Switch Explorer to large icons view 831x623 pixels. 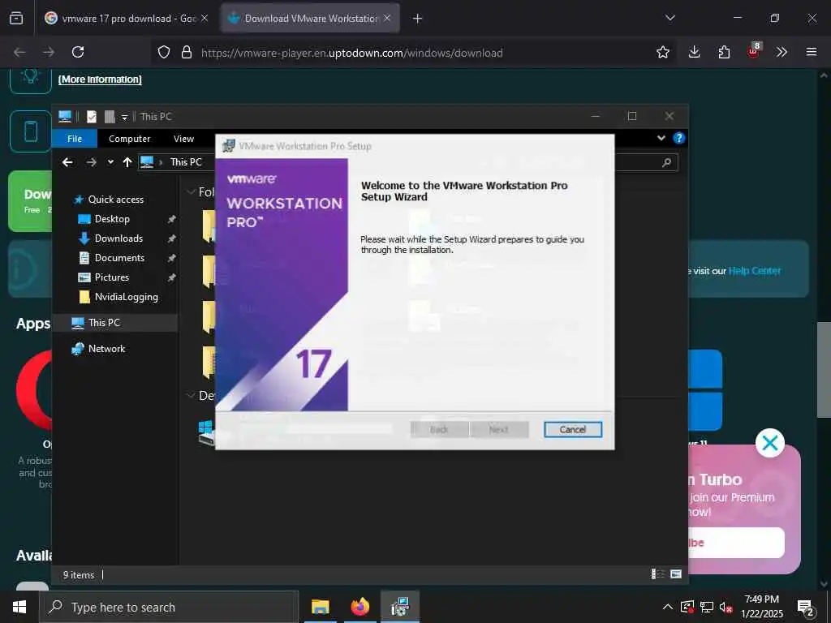pos(676,574)
